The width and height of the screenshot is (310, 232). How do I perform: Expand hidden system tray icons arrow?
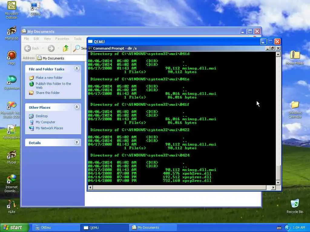(288, 228)
